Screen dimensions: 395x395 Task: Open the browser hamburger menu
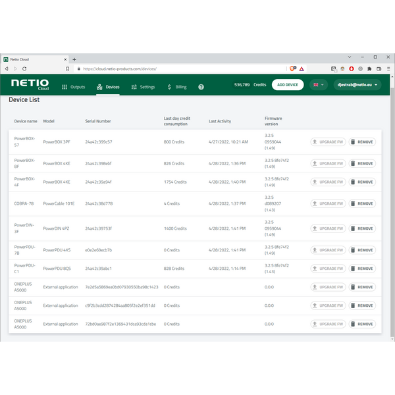pyautogui.click(x=388, y=68)
